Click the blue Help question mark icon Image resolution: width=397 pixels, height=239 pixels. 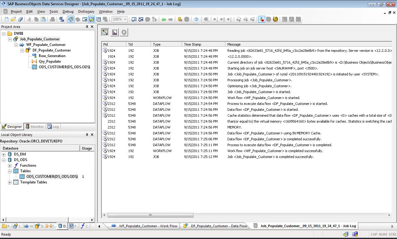coord(196,19)
